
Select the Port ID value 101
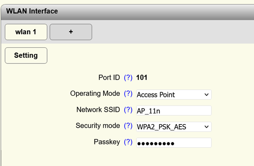pyautogui.click(x=142, y=78)
